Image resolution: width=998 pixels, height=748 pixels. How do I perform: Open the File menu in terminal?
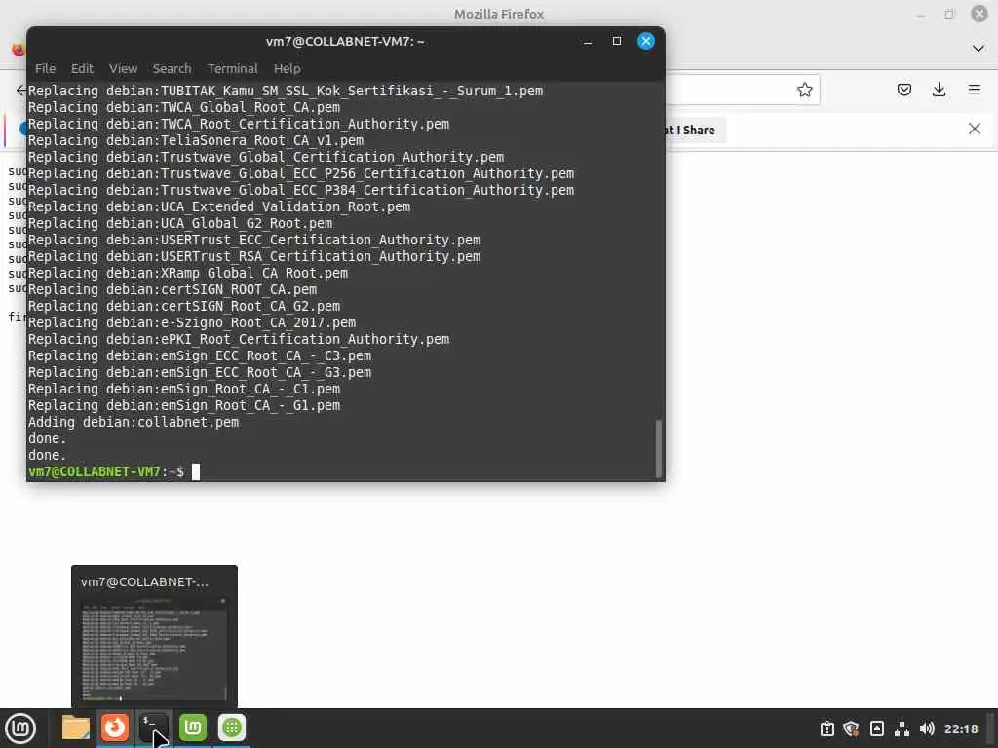tap(45, 69)
